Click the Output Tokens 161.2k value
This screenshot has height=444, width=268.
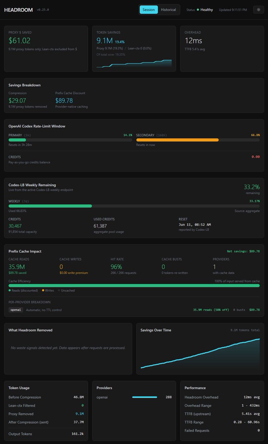click(x=78, y=434)
